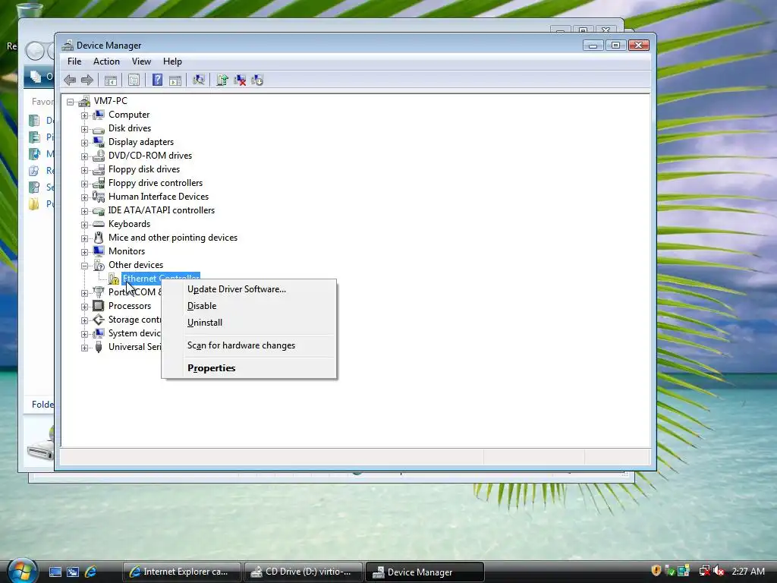Click the Scan for hardware changes toolbar icon

pyautogui.click(x=199, y=80)
